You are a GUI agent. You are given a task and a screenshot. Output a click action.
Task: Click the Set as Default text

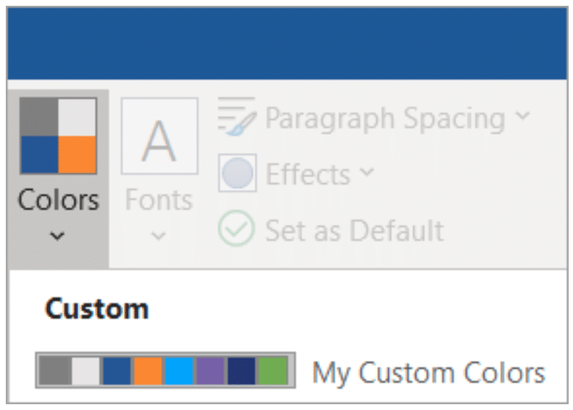[355, 230]
